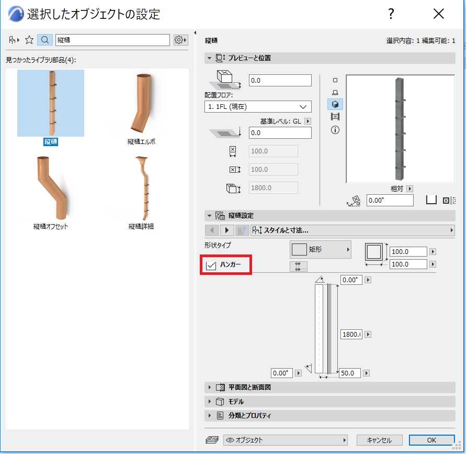
Task: Click the elevation to GL value field
Action: [280, 132]
